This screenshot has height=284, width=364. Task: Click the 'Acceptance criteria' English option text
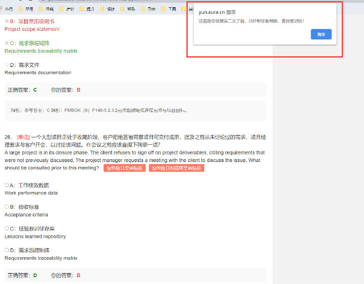pyautogui.click(x=26, y=215)
